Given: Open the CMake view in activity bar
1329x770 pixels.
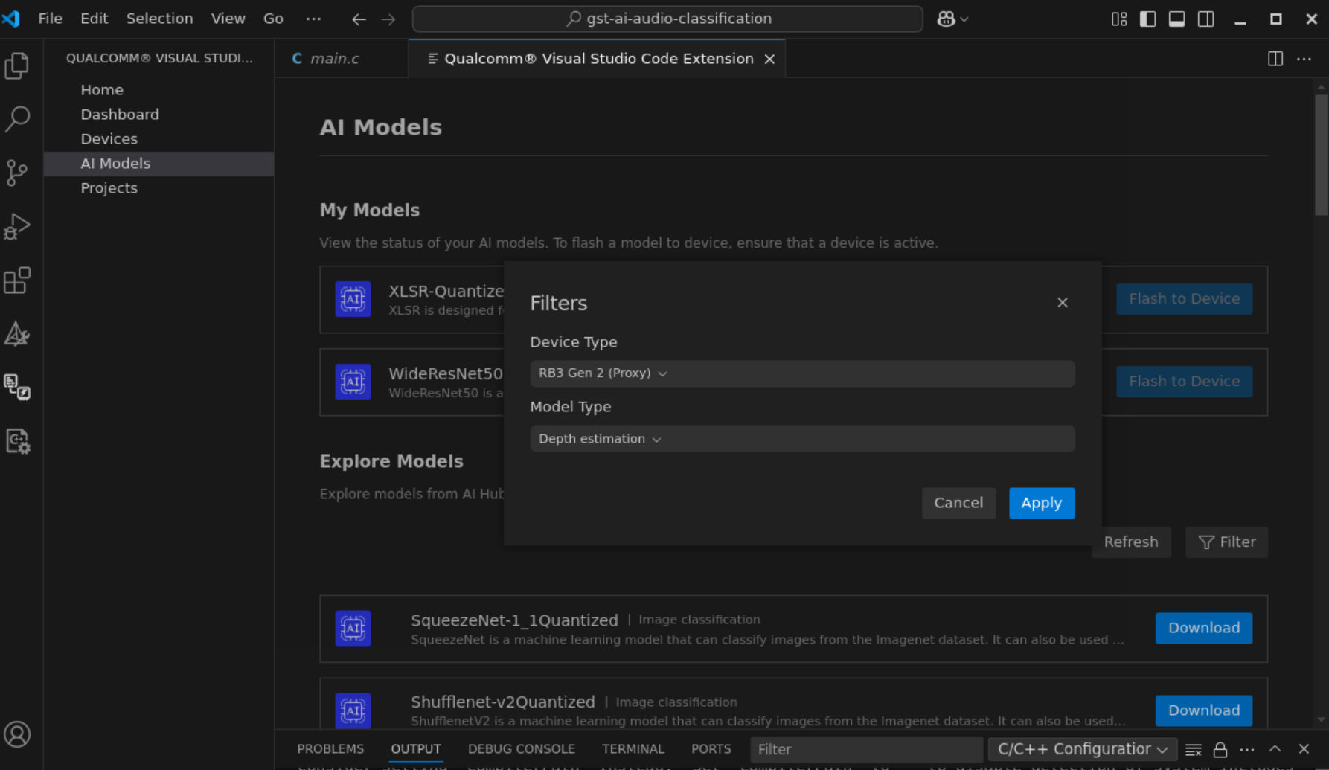Looking at the screenshot, I should coord(17,334).
